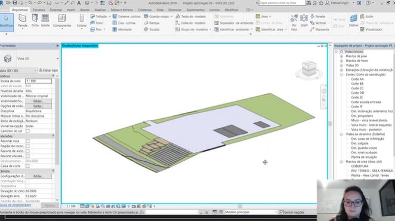The height and width of the screenshot is (221, 395).
Task: Click the Eixo cortina tool
Action: coord(124,23)
